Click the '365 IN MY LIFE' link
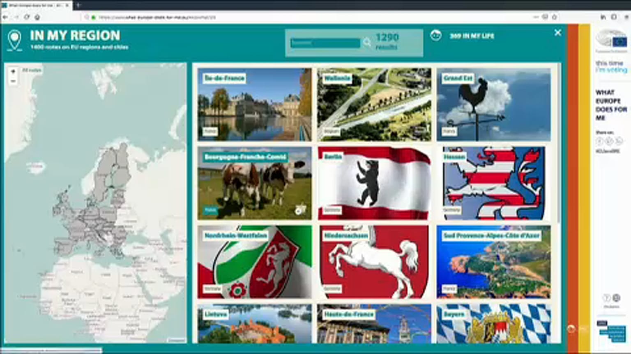This screenshot has width=631, height=354. point(472,36)
